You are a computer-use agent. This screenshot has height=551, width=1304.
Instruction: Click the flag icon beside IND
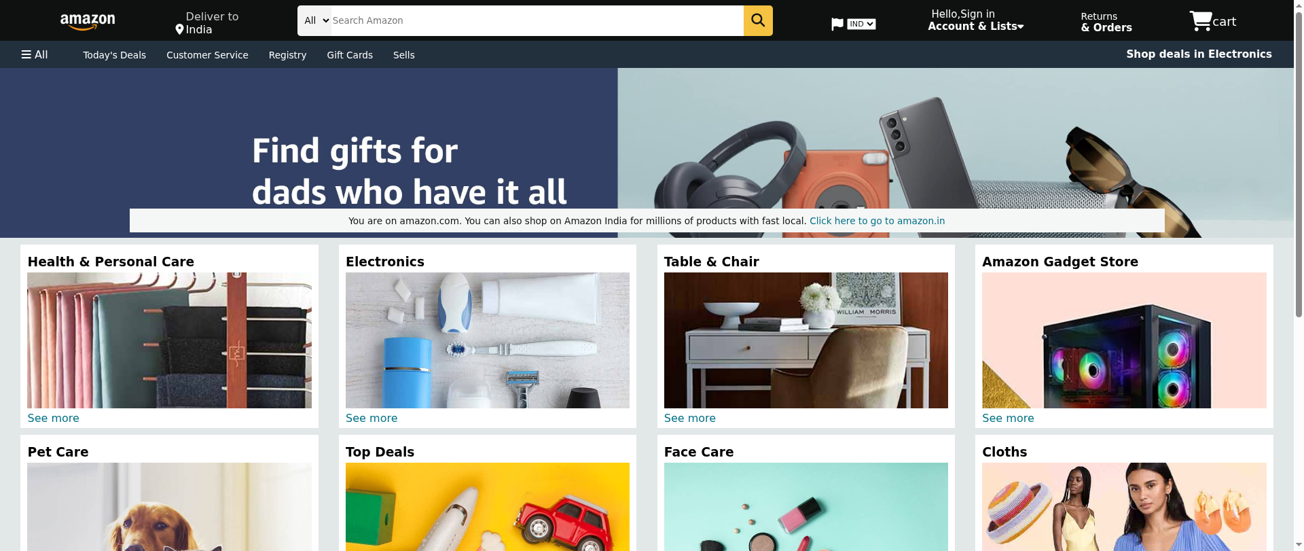tap(837, 24)
